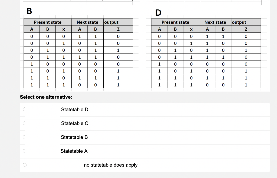The width and height of the screenshot is (277, 178).
Task: Click the x column header in table B
Action: 63,29
